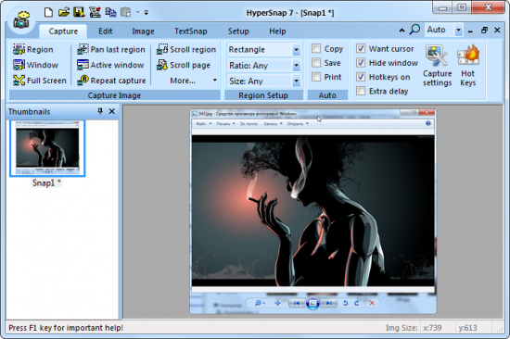510x339 pixels.
Task: Click the zoom magnifier icon
Action: 414,30
